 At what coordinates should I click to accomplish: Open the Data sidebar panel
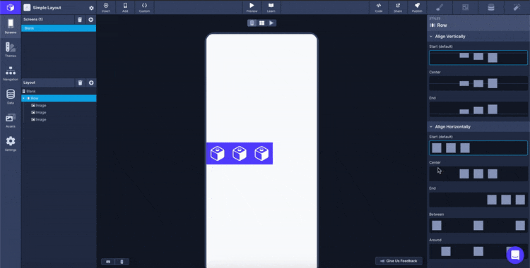coord(11,97)
